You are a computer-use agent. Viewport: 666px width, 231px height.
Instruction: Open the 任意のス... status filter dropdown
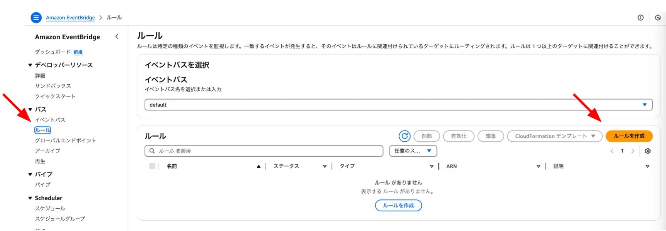pyautogui.click(x=413, y=151)
